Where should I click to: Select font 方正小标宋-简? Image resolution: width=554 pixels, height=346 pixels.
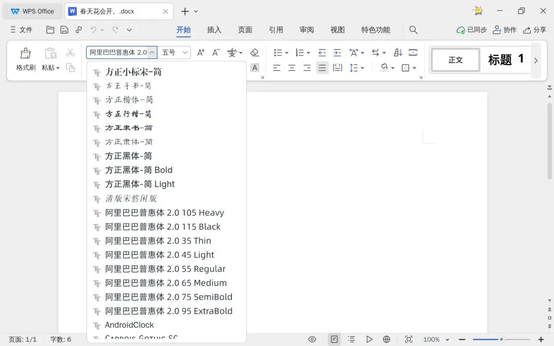166,72
